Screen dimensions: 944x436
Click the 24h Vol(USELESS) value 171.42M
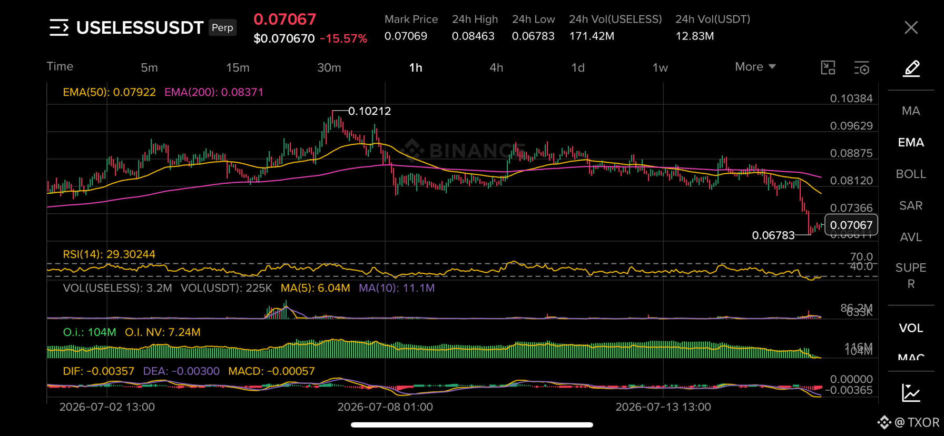592,36
